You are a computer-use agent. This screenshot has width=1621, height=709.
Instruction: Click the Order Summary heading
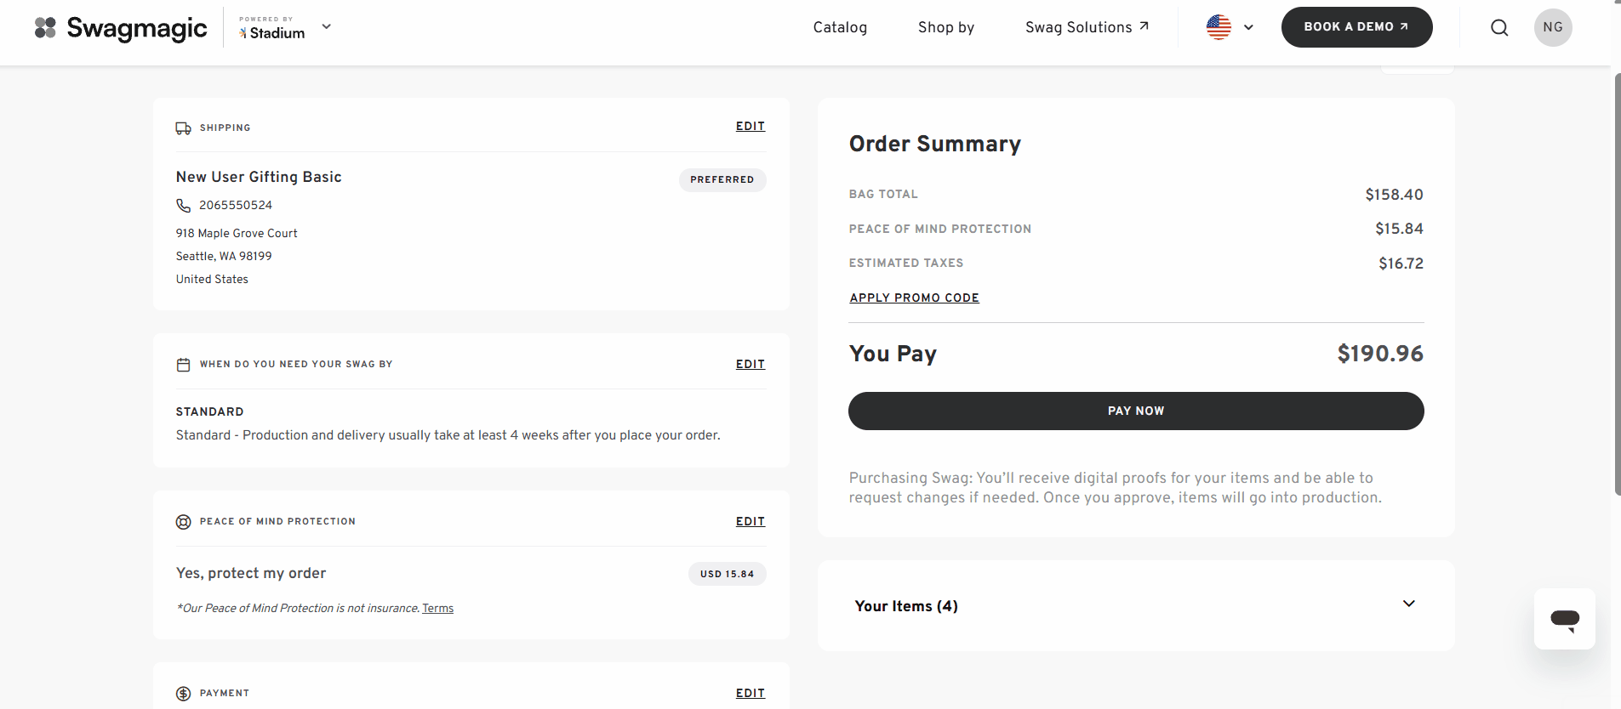pyautogui.click(x=934, y=144)
